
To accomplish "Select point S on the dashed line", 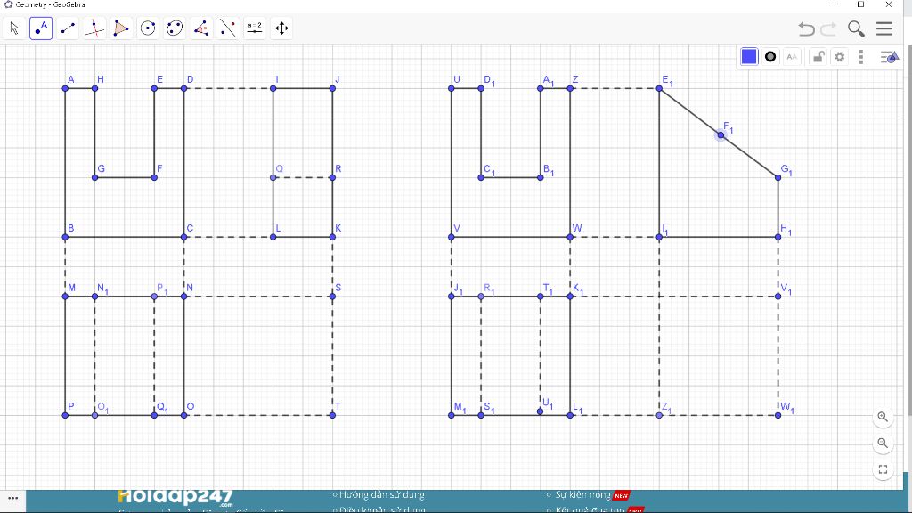I will (x=333, y=297).
